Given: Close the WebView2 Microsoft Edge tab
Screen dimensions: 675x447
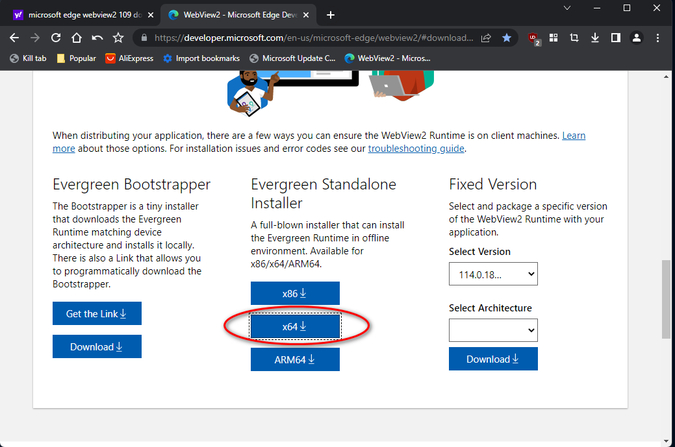Looking at the screenshot, I should (x=305, y=15).
